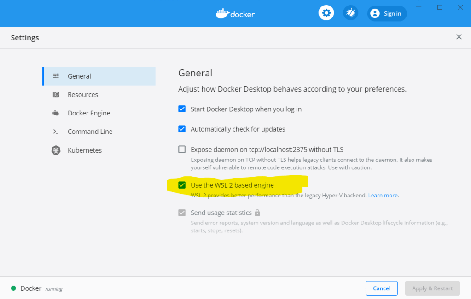Screen dimensions: 471x299
Task: Click the Command Line prompt icon
Action: point(56,132)
